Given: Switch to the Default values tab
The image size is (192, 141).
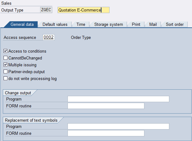Looking at the screenshot, I should [55, 24].
